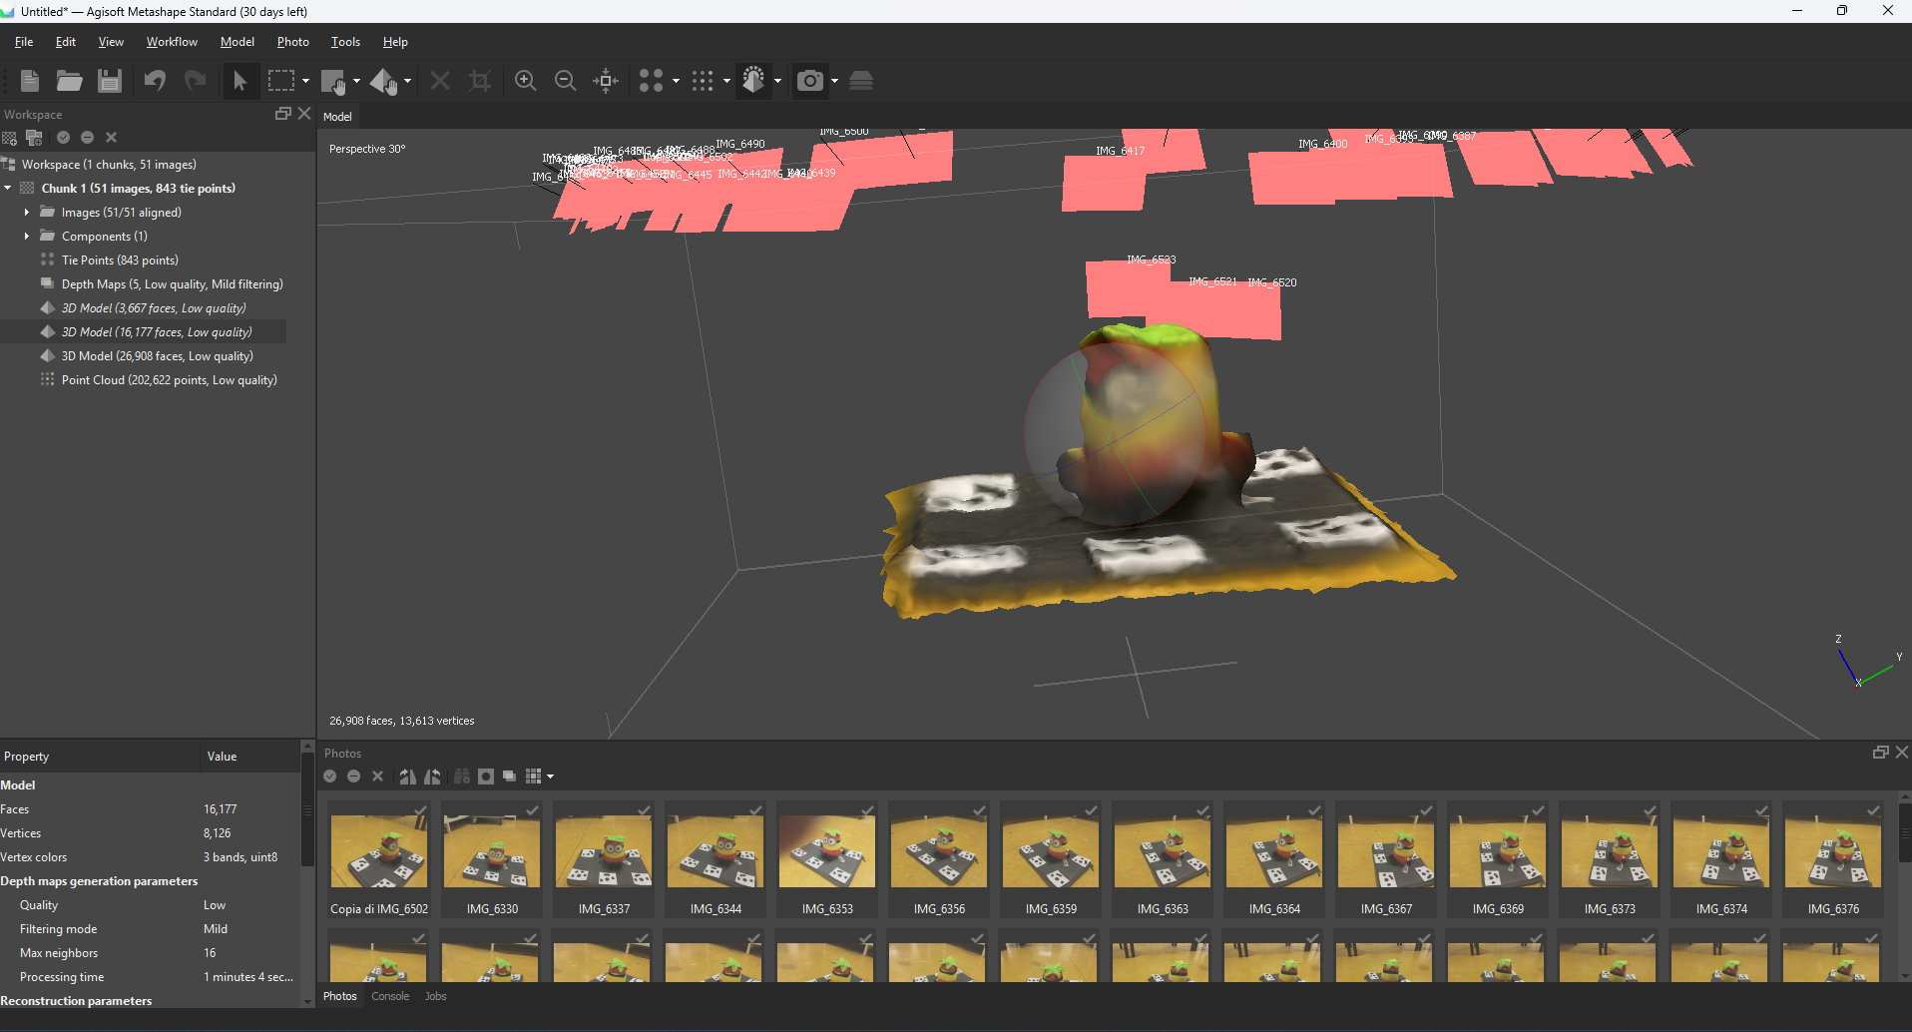Click the Save project floppy icon
Image resolution: width=1912 pixels, height=1032 pixels.
coord(110,81)
